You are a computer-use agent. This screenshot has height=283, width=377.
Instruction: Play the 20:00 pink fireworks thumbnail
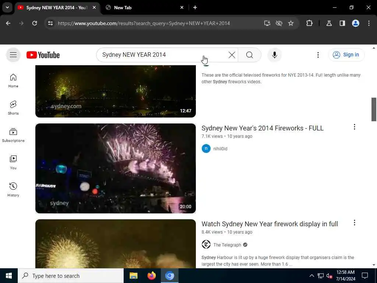115,168
